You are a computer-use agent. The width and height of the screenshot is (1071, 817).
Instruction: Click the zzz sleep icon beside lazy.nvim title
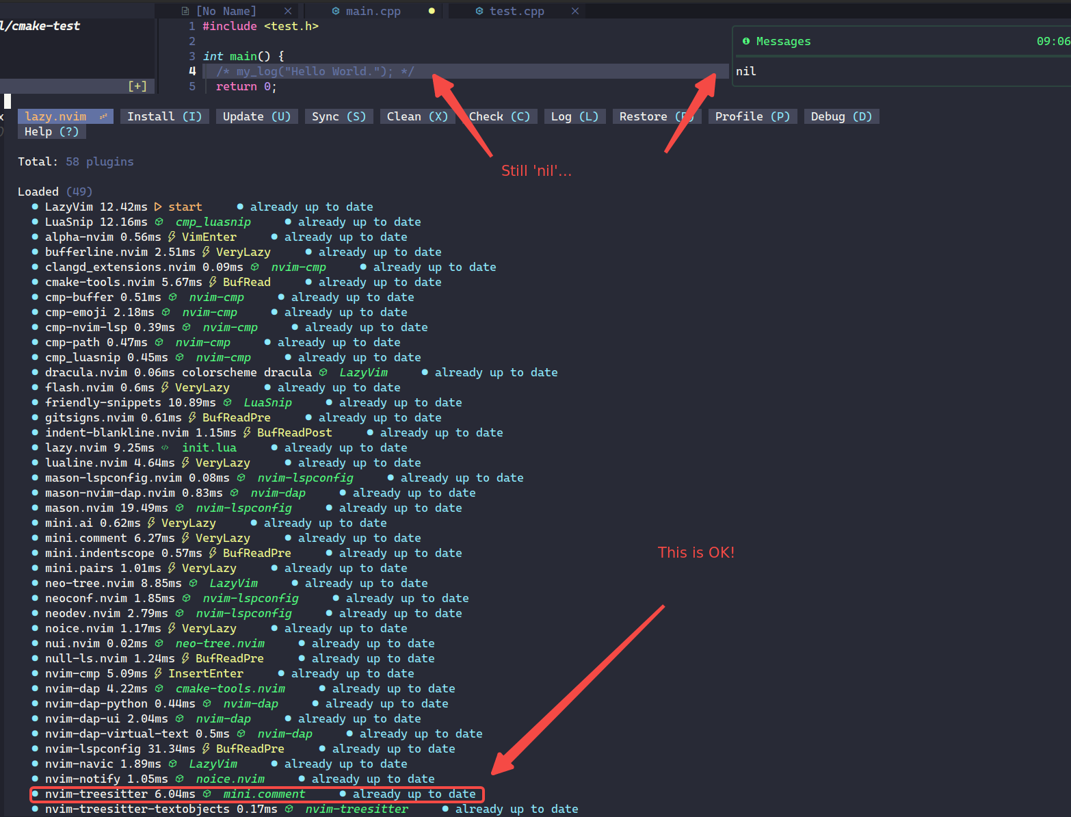tap(105, 116)
